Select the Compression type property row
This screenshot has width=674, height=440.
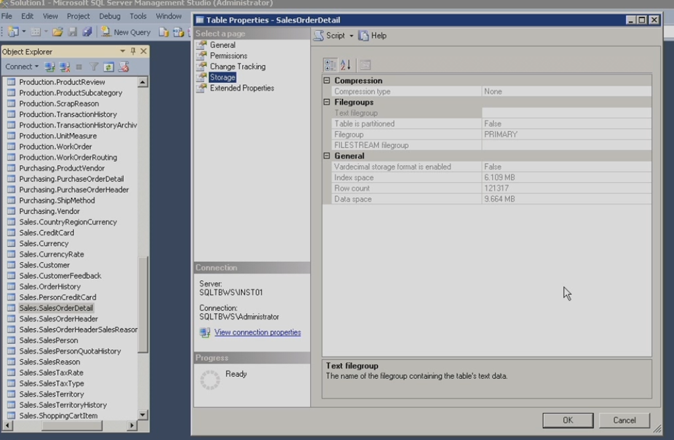tap(491, 91)
